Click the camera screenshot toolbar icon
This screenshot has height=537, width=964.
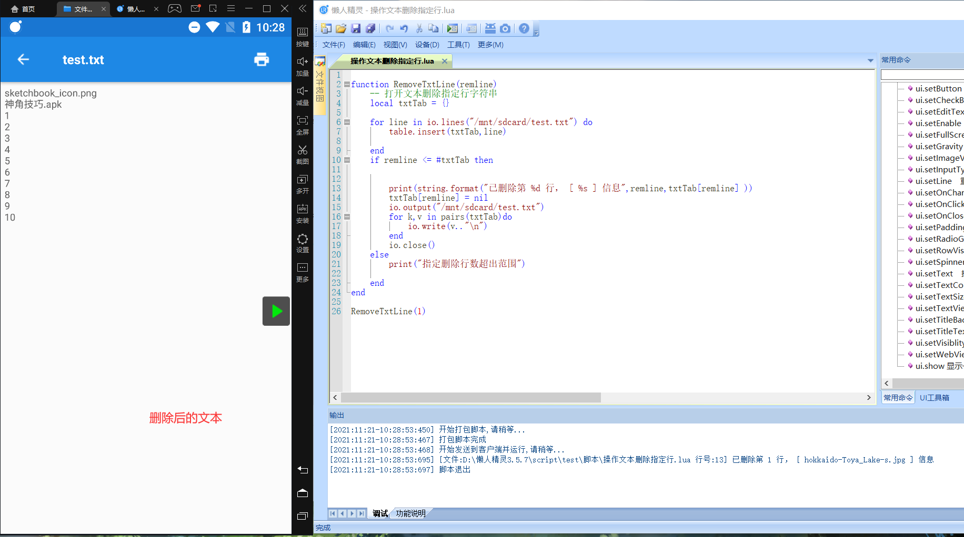tap(505, 29)
